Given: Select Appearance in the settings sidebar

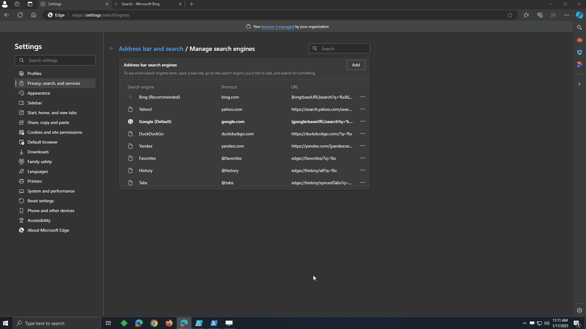Looking at the screenshot, I should [x=39, y=93].
